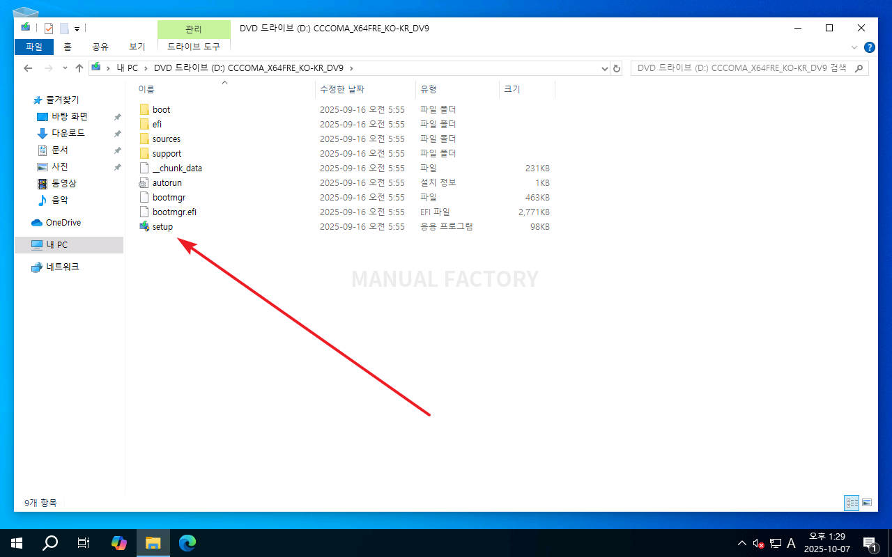Switch to details view in status bar
892x557 pixels.
pyautogui.click(x=852, y=502)
